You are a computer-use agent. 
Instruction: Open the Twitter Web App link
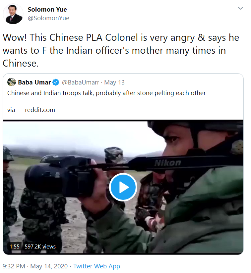(x=97, y=266)
